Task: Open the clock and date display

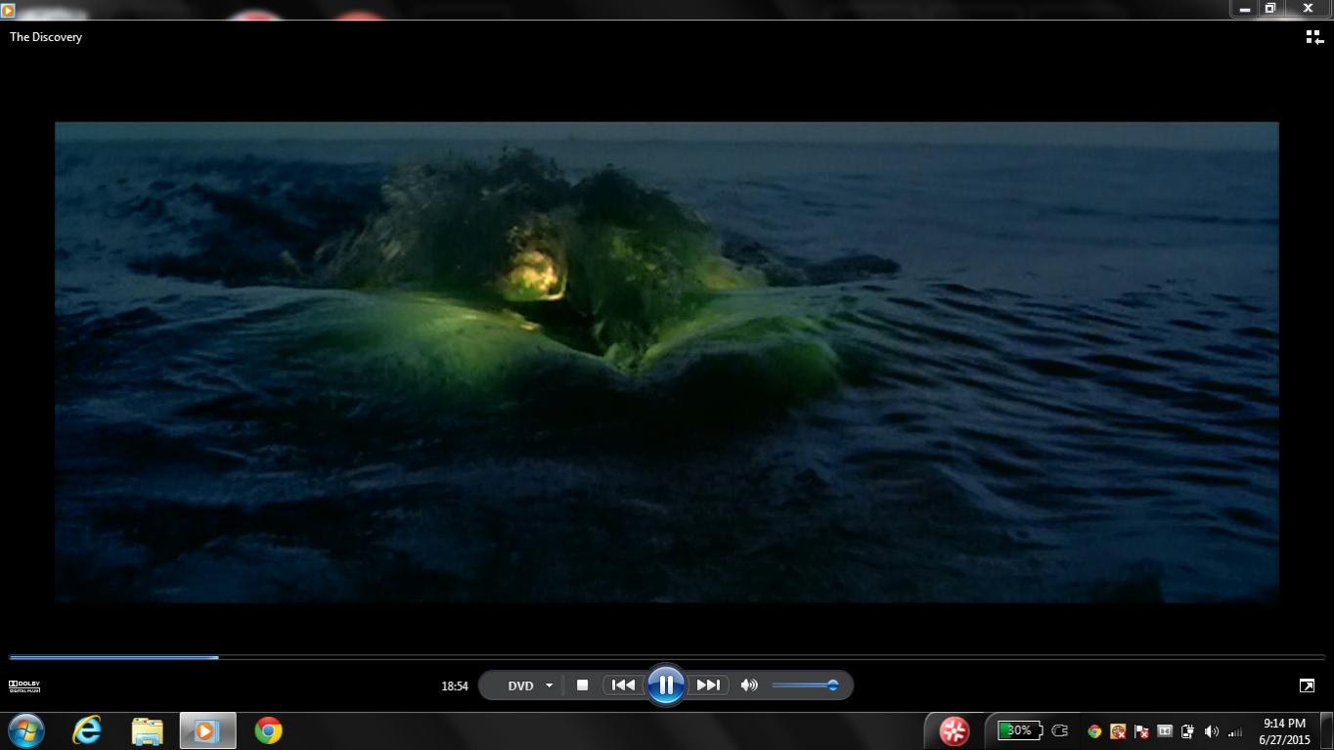Action: (x=1284, y=731)
